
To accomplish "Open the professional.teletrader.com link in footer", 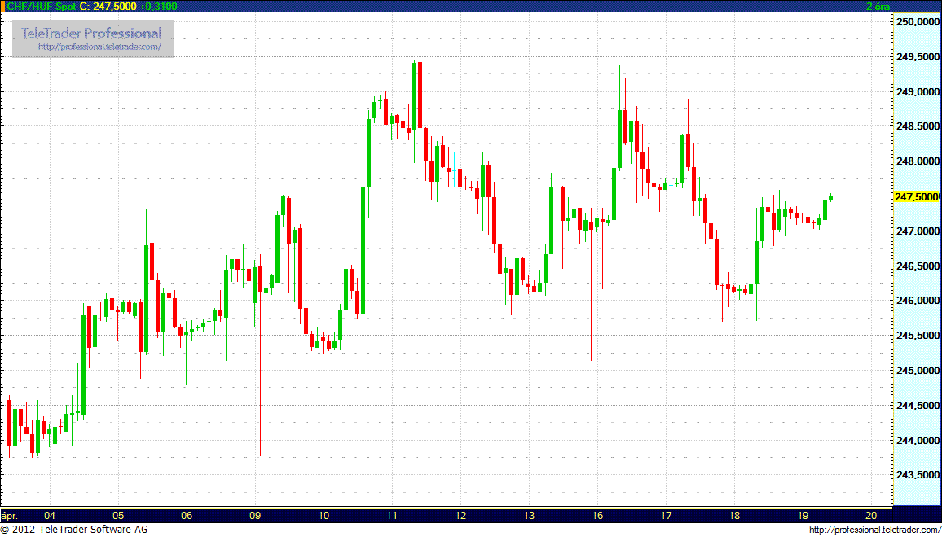I will 874,530.
